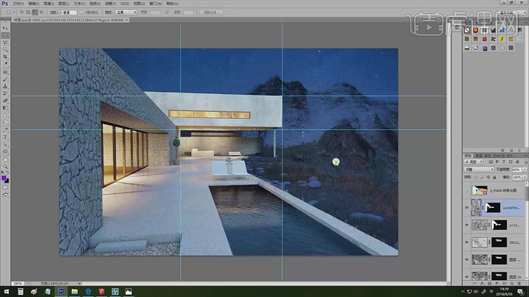This screenshot has width=529, height=297.
Task: Select the Eyedropper tool
Action: (x=5, y=64)
